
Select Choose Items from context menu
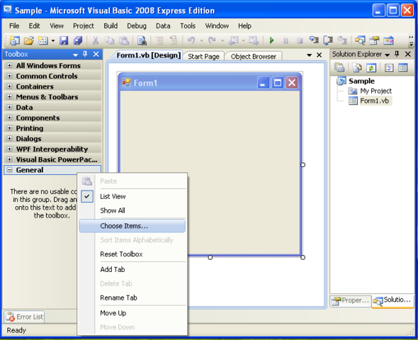click(x=132, y=226)
